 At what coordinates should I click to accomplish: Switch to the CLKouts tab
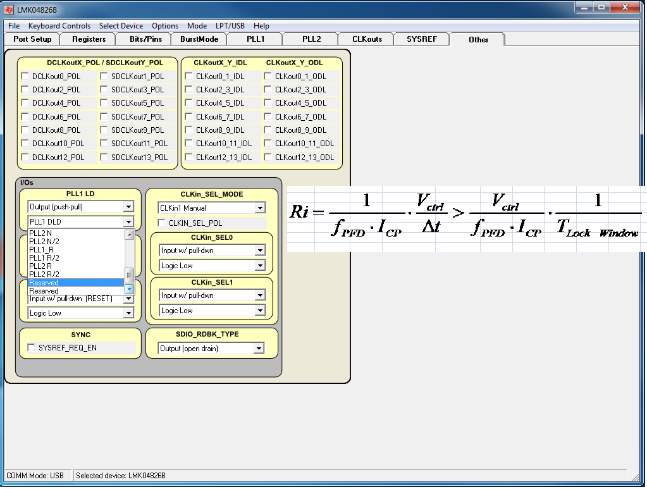tap(367, 39)
